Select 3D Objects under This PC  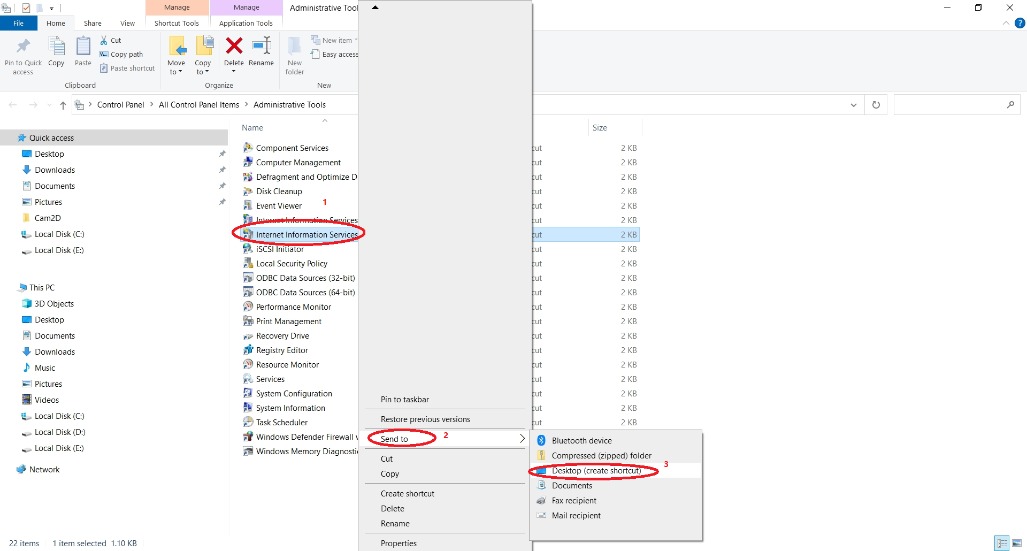click(54, 303)
